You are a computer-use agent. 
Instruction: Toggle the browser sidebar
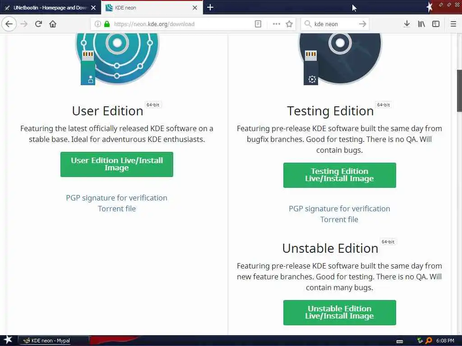[436, 24]
